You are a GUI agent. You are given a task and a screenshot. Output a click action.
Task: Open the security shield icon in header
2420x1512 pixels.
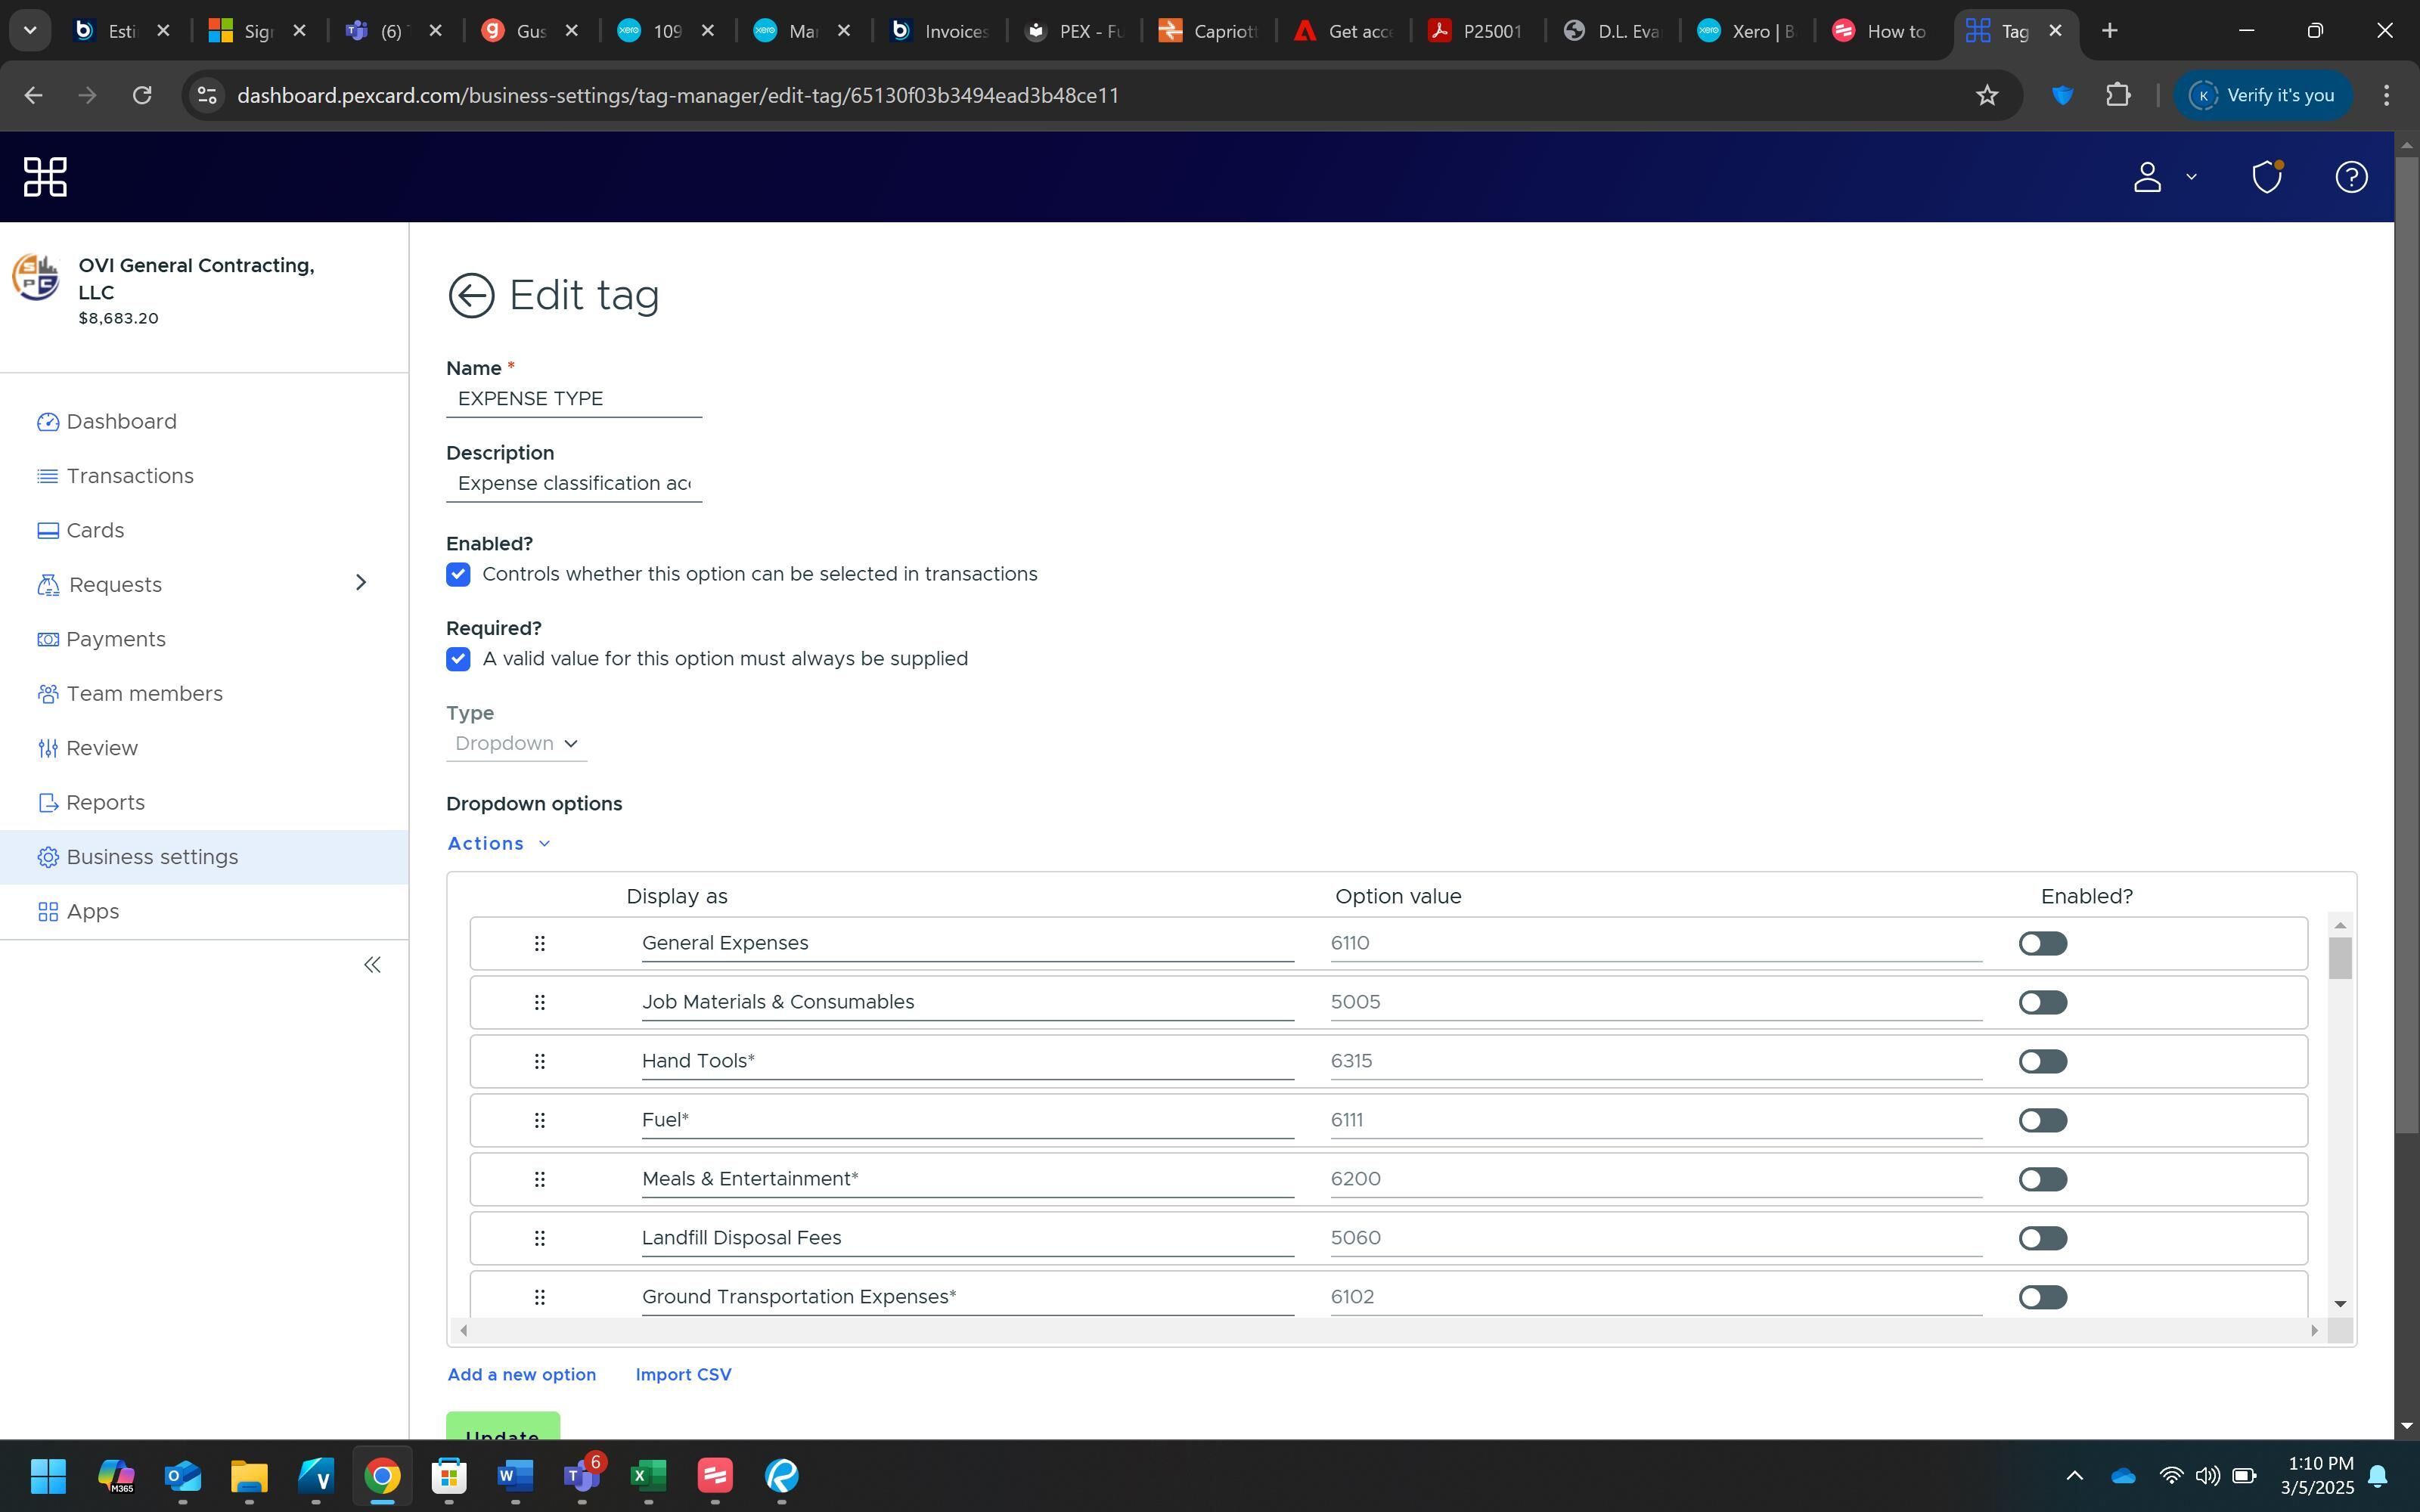pyautogui.click(x=2266, y=177)
